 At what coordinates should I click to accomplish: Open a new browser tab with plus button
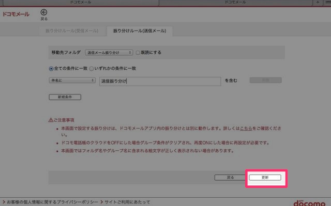(318, 2)
